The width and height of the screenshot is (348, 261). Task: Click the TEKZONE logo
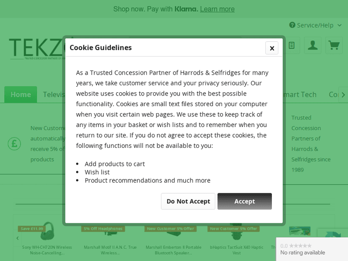[36, 49]
